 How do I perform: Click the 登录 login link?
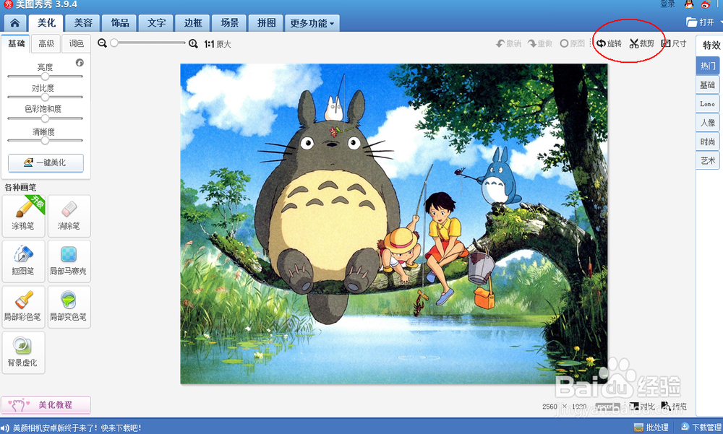click(x=667, y=4)
